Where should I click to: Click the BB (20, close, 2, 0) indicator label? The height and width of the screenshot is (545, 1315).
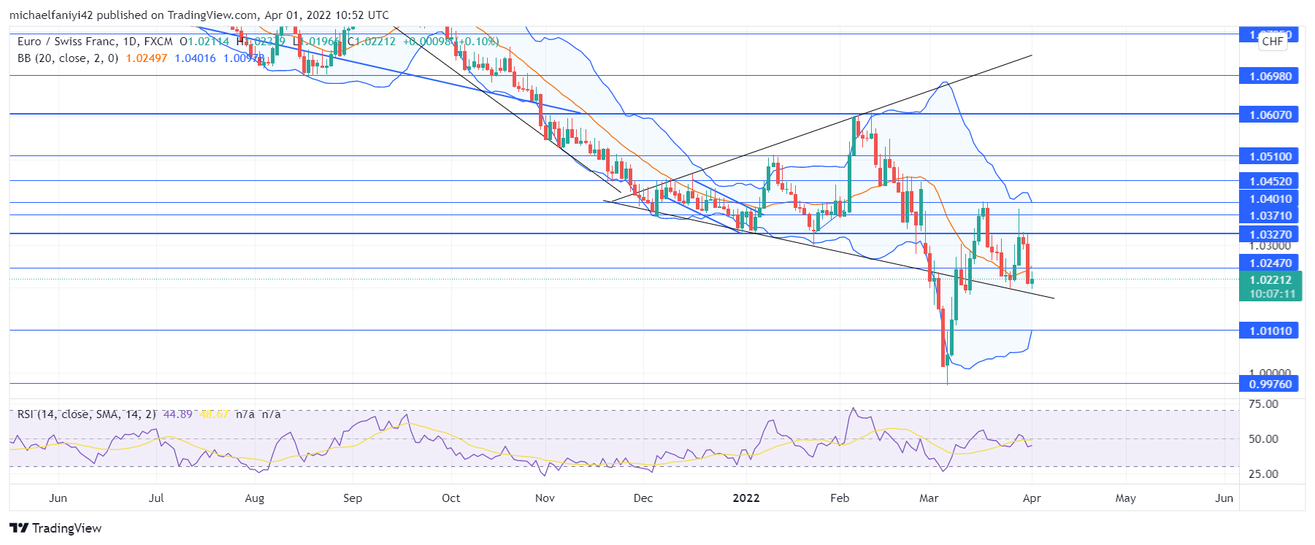click(x=68, y=58)
